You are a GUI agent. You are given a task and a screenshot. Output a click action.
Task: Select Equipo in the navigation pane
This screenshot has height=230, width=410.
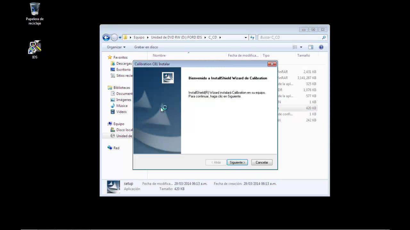[x=119, y=124]
